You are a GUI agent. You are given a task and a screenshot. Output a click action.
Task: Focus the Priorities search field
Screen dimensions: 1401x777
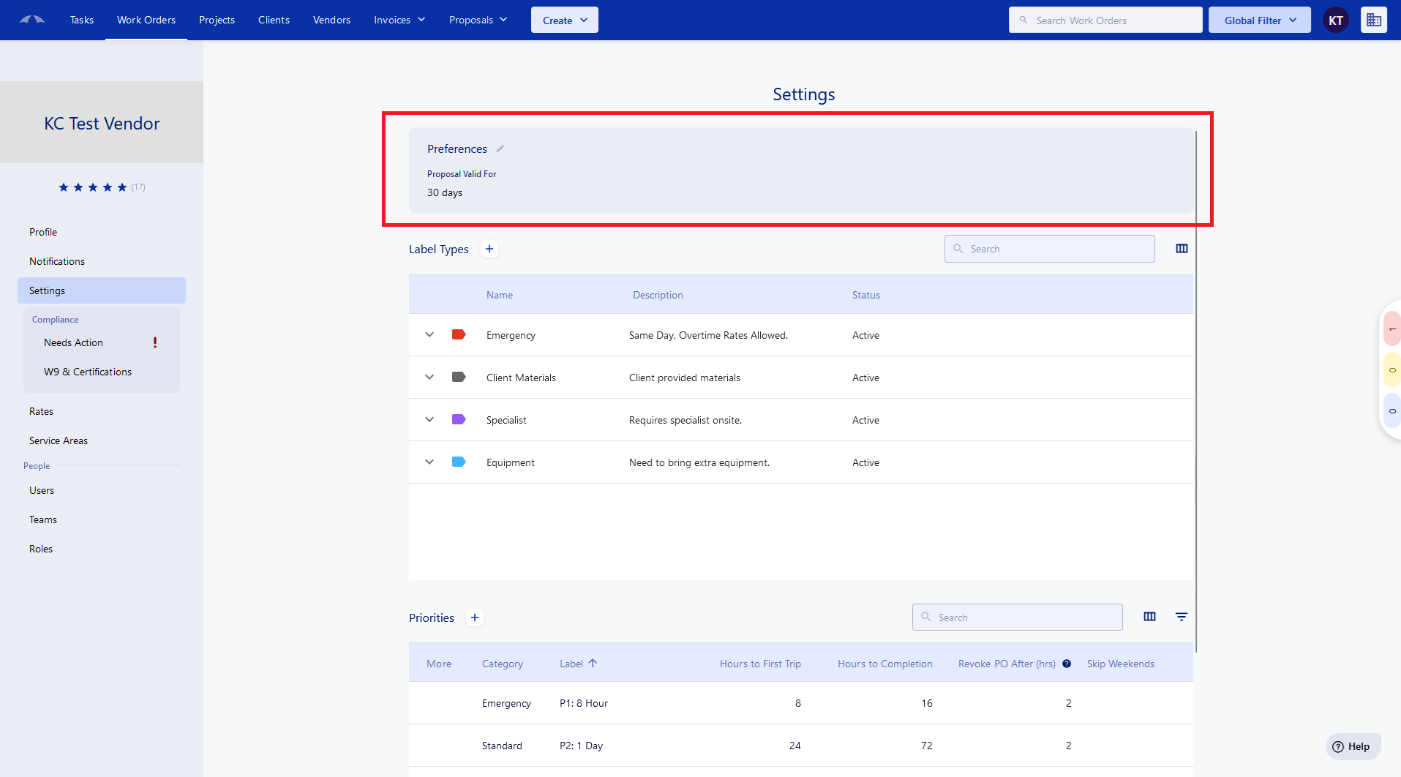click(x=1018, y=618)
